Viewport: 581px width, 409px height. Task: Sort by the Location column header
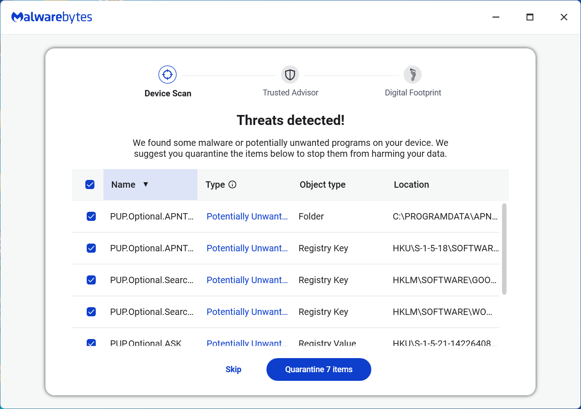[411, 185]
